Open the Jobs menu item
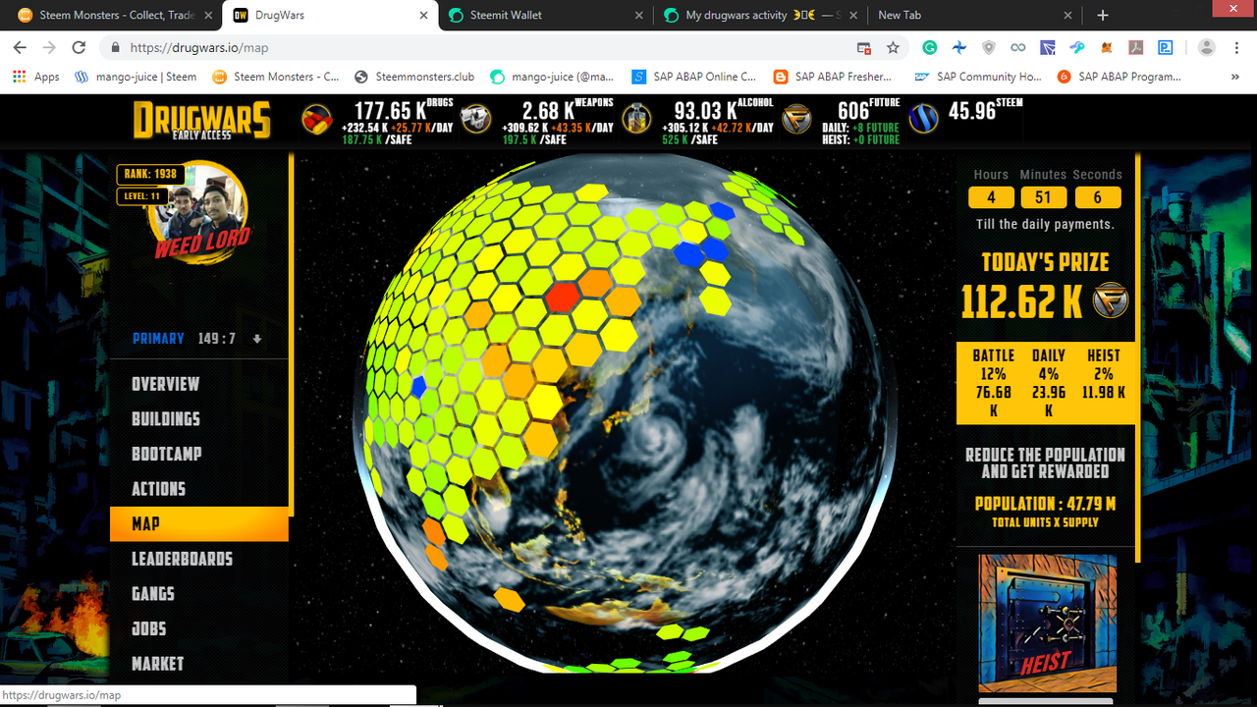Image resolution: width=1257 pixels, height=707 pixels. (149, 628)
